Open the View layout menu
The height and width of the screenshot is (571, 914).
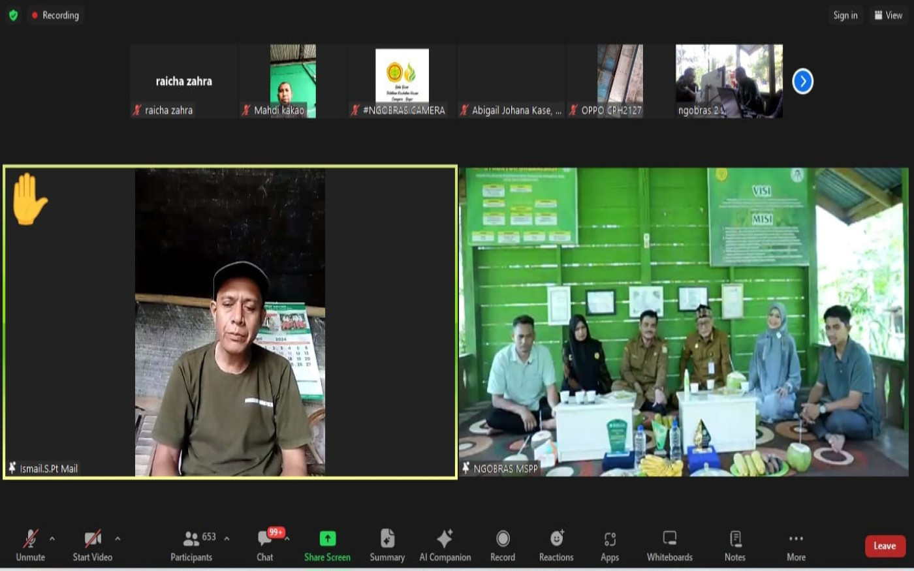click(888, 15)
